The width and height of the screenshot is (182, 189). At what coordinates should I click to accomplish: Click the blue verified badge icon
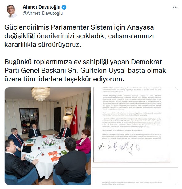[x=64, y=7]
